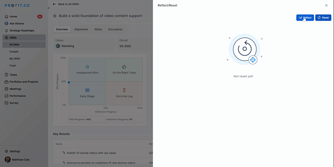Click the back arrow icon
This screenshot has width=334, height=167.
coord(54,4)
